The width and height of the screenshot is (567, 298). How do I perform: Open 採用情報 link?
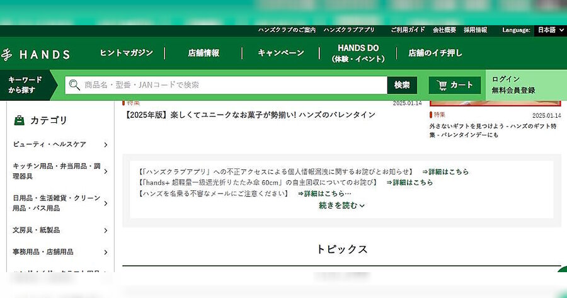click(476, 30)
